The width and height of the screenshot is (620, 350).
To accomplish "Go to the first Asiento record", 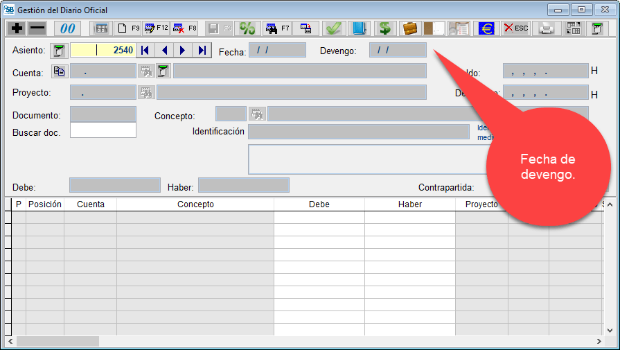I will pos(145,50).
